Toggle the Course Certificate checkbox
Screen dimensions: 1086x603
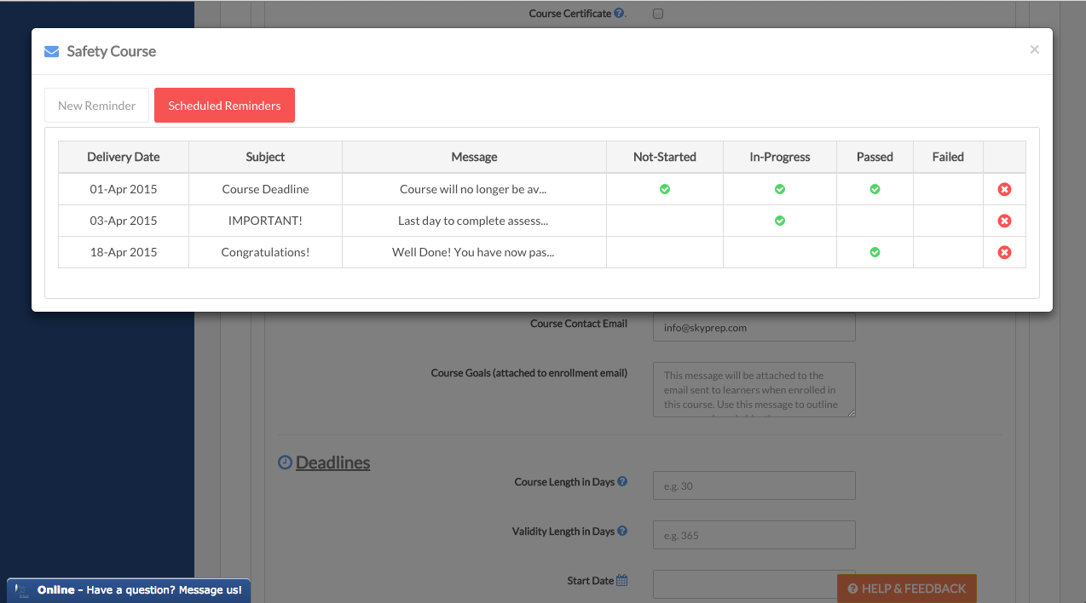click(x=658, y=14)
